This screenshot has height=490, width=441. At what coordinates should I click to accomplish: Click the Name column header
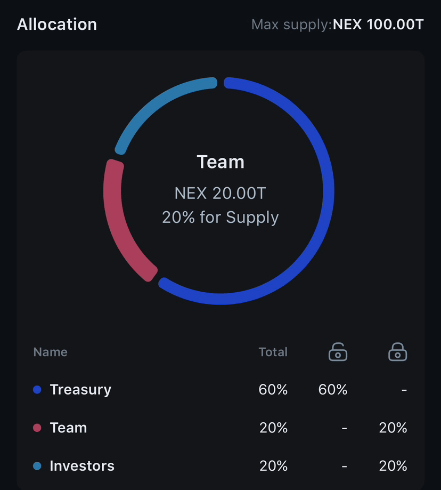50,352
